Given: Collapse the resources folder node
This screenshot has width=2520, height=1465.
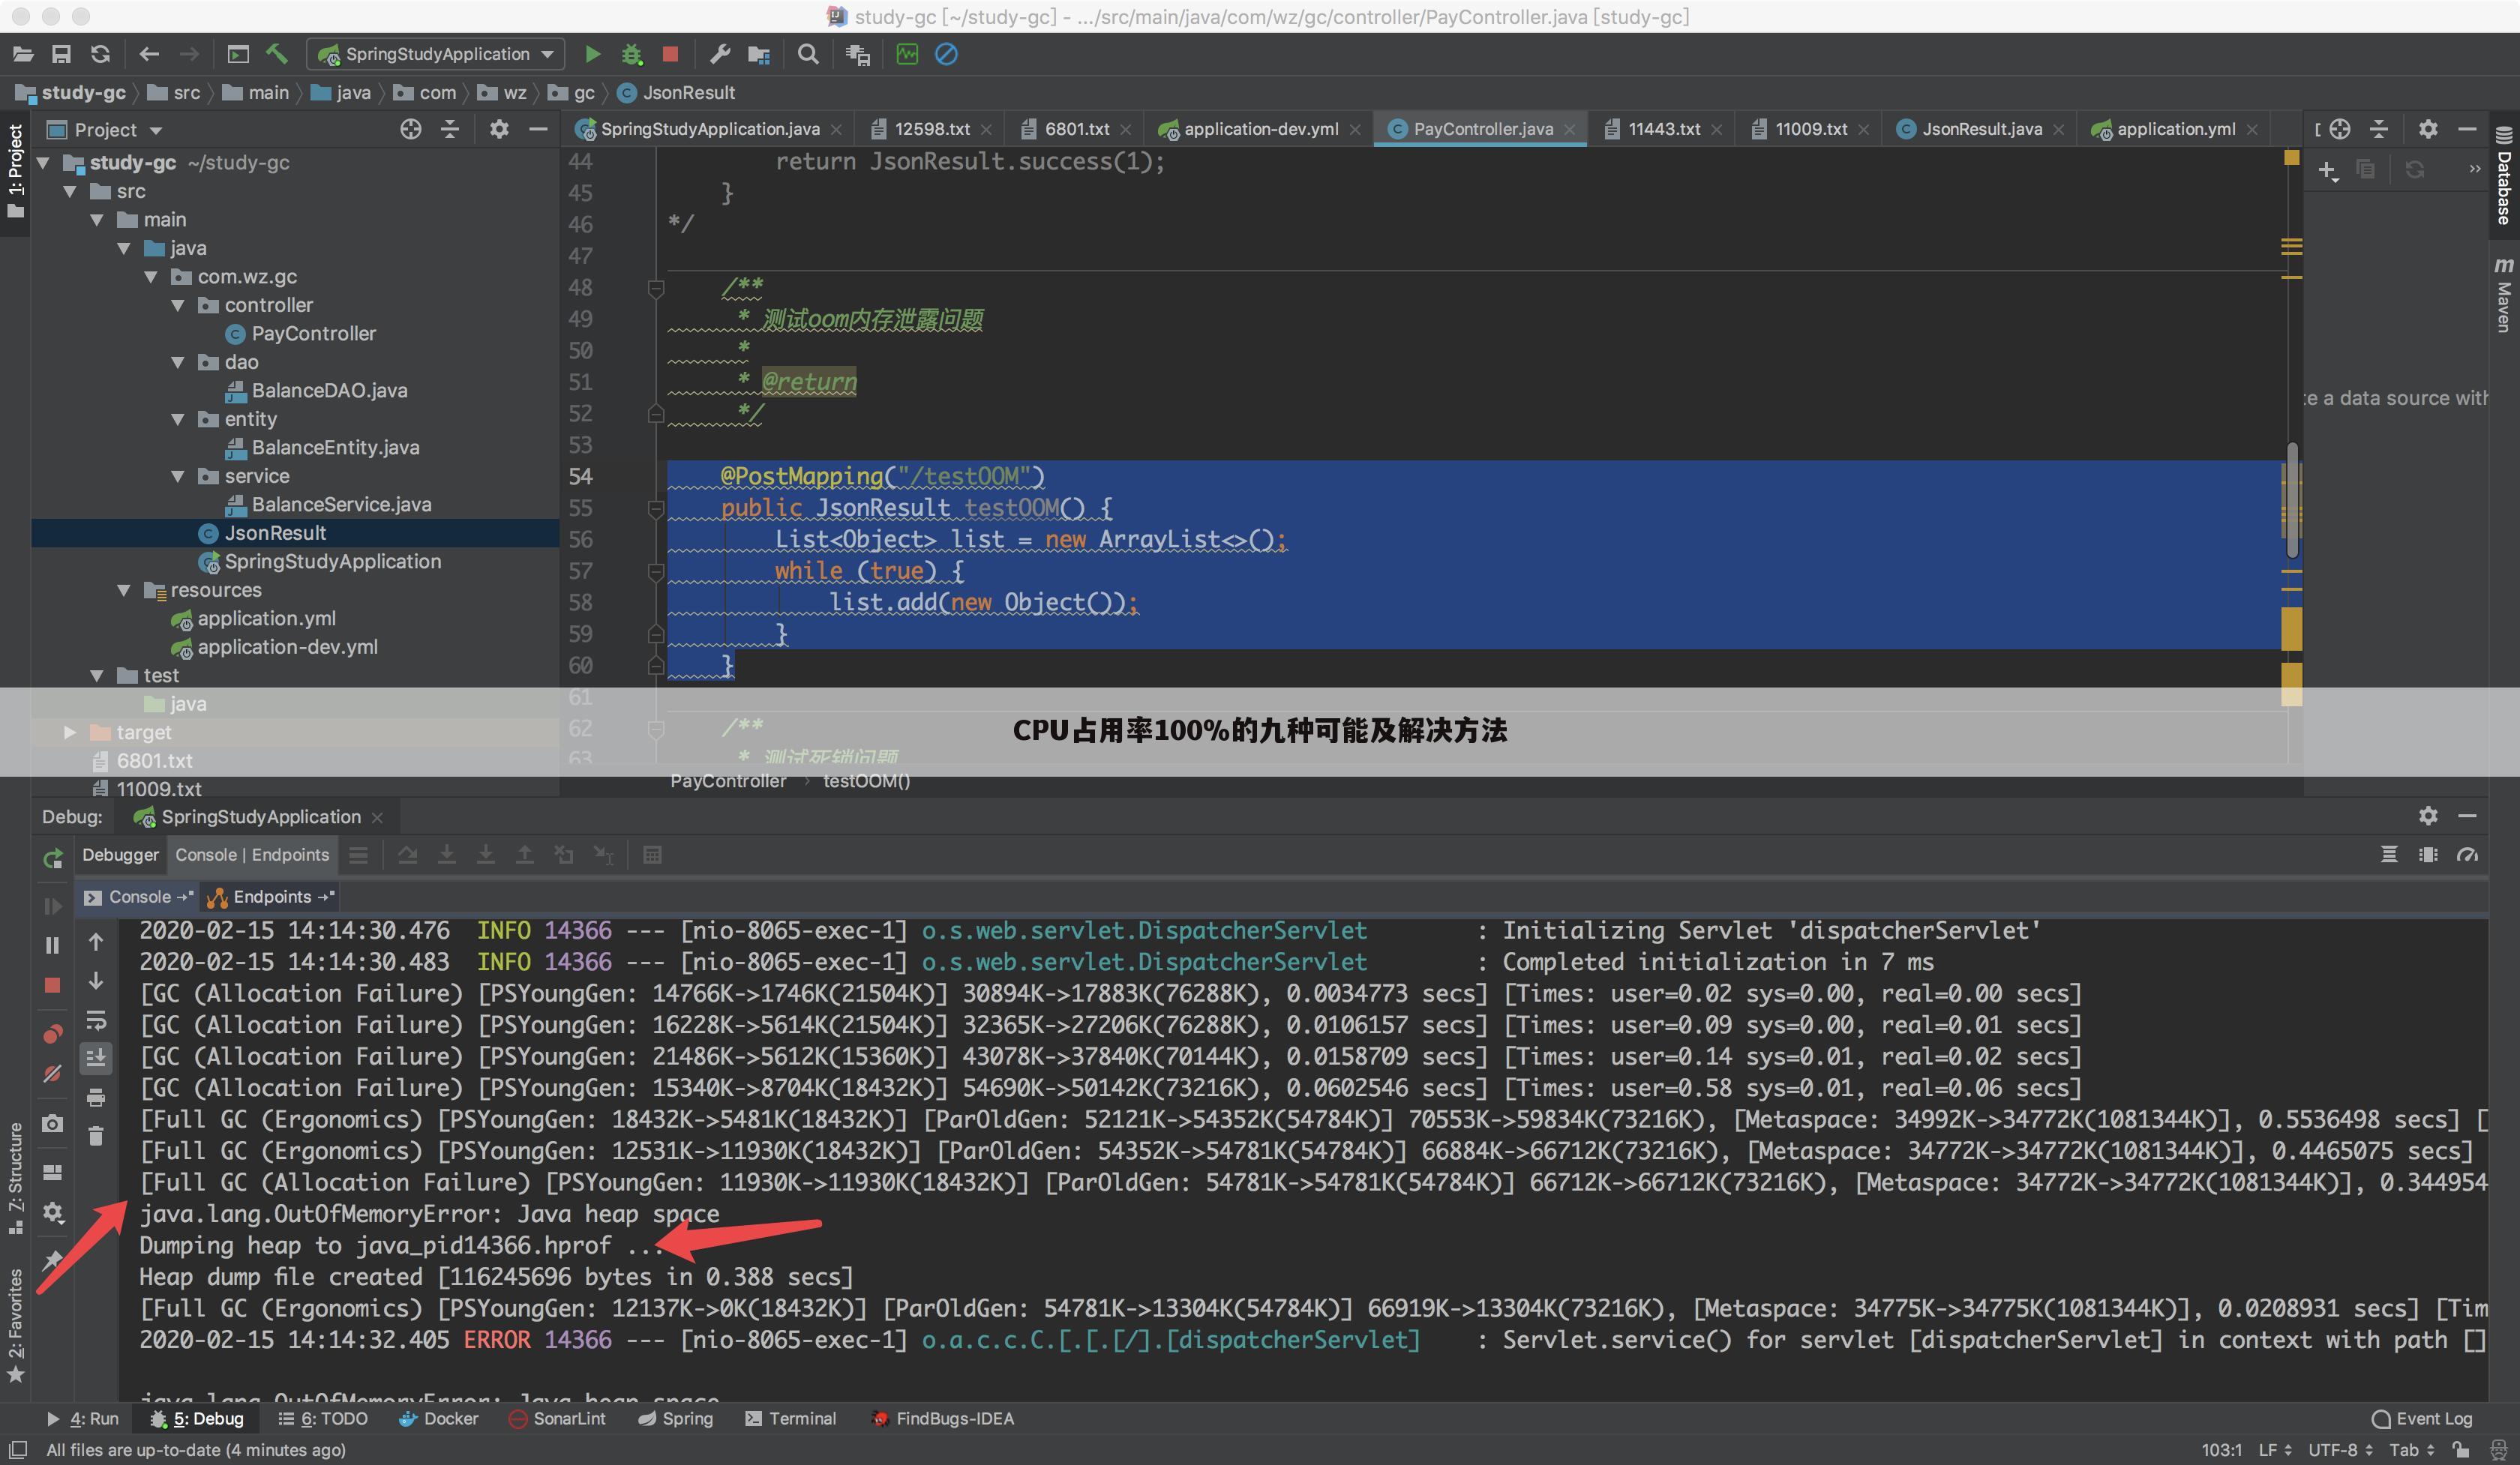Looking at the screenshot, I should 124,589.
